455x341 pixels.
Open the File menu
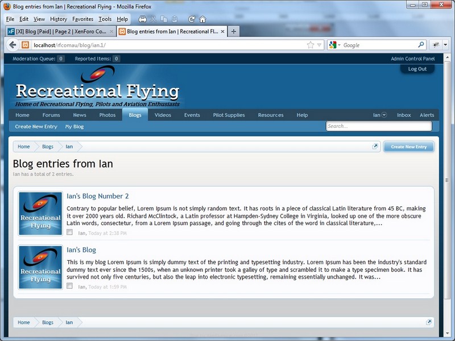tap(10, 19)
